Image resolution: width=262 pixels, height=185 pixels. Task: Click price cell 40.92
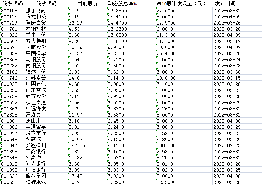pyautogui.click(x=76, y=182)
